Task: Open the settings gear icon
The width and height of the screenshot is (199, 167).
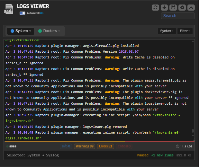Action: click(x=182, y=7)
